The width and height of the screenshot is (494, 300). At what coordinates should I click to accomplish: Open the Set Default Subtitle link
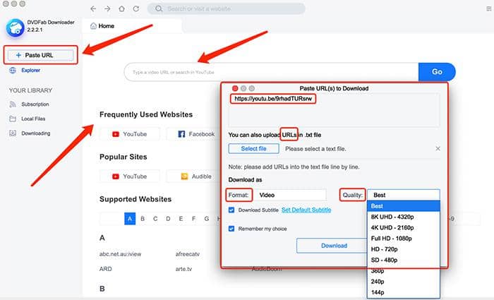click(x=306, y=210)
